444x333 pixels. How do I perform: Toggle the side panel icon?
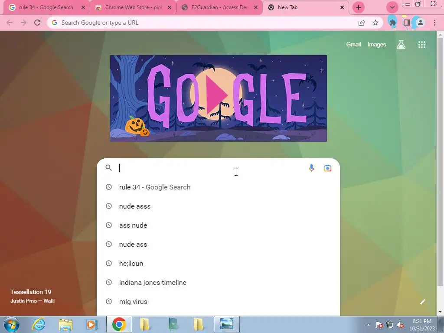(x=407, y=23)
